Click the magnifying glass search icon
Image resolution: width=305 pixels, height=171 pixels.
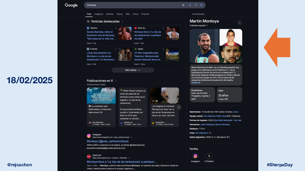click(x=201, y=5)
